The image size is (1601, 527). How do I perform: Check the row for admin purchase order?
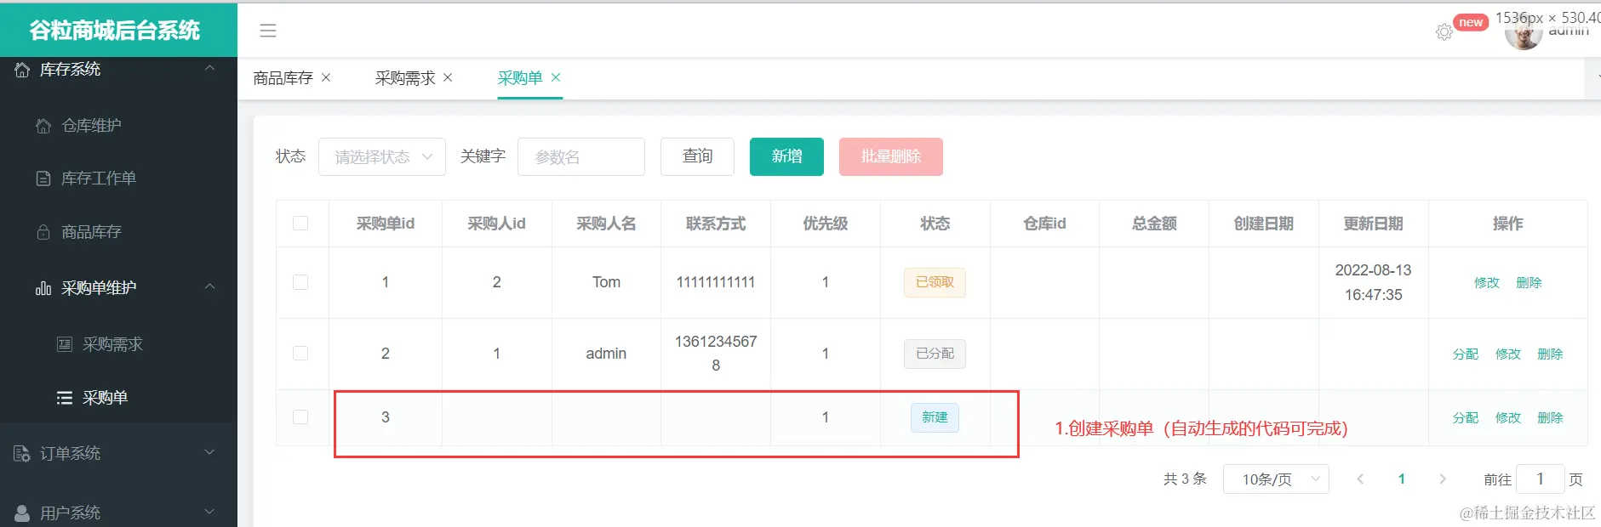[300, 353]
